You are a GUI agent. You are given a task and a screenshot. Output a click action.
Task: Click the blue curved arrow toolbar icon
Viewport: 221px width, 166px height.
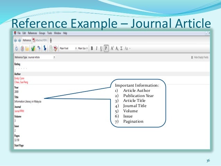click(39, 49)
